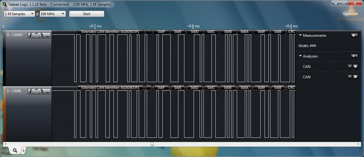Open settings gear for second CAN analyzer
The height and width of the screenshot is (157, 364).
[355, 77]
